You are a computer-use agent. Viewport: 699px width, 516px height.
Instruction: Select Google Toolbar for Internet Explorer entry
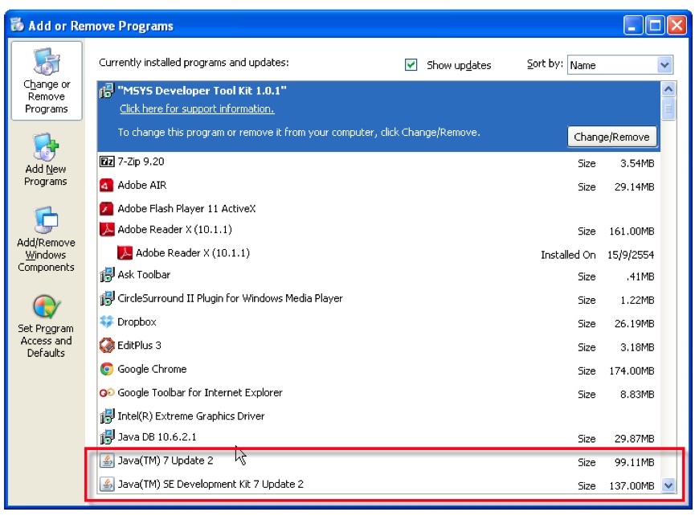tap(378, 392)
